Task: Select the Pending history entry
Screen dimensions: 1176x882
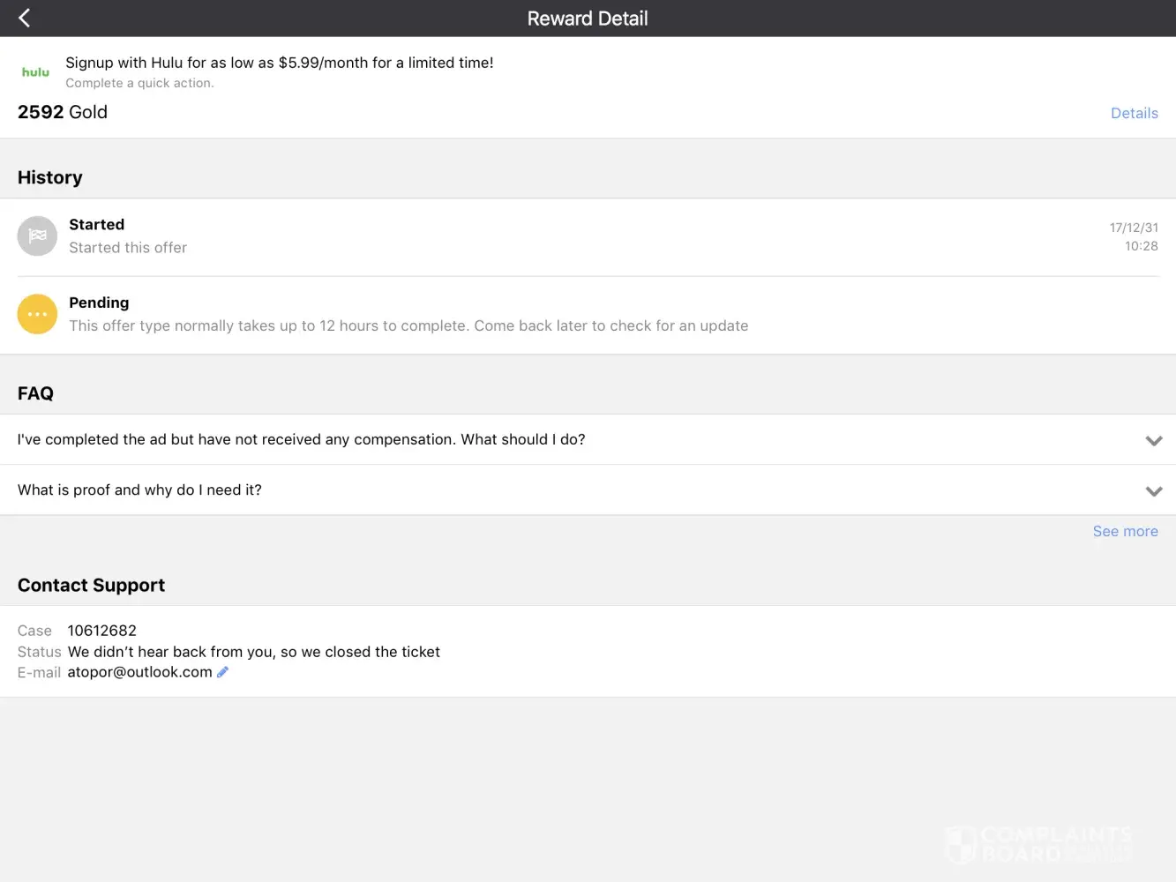Action: 408,315
